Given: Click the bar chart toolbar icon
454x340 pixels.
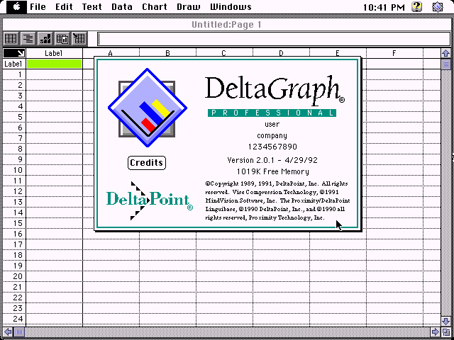Looking at the screenshot, I should (45, 38).
